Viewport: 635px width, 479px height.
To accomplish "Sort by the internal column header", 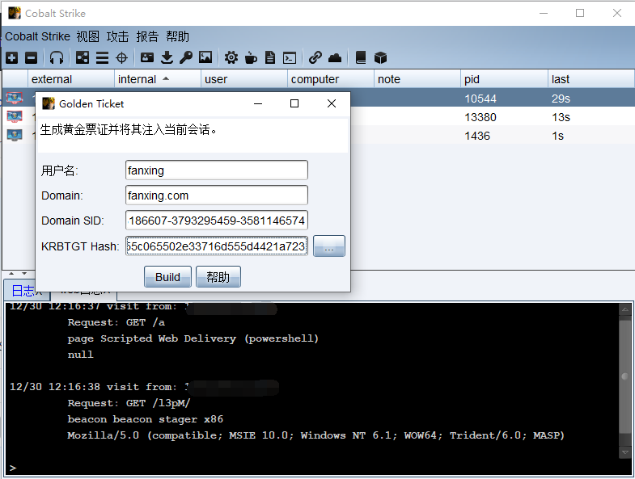I will click(158, 79).
